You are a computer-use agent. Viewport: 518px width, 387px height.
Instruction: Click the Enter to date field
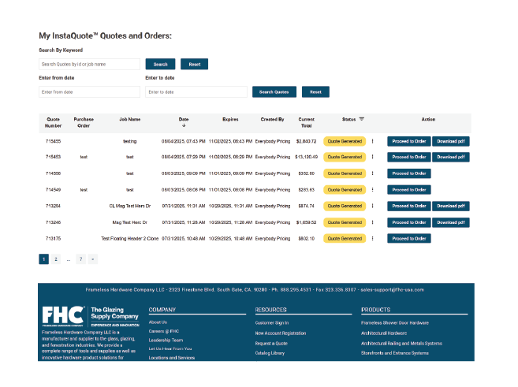(x=196, y=91)
